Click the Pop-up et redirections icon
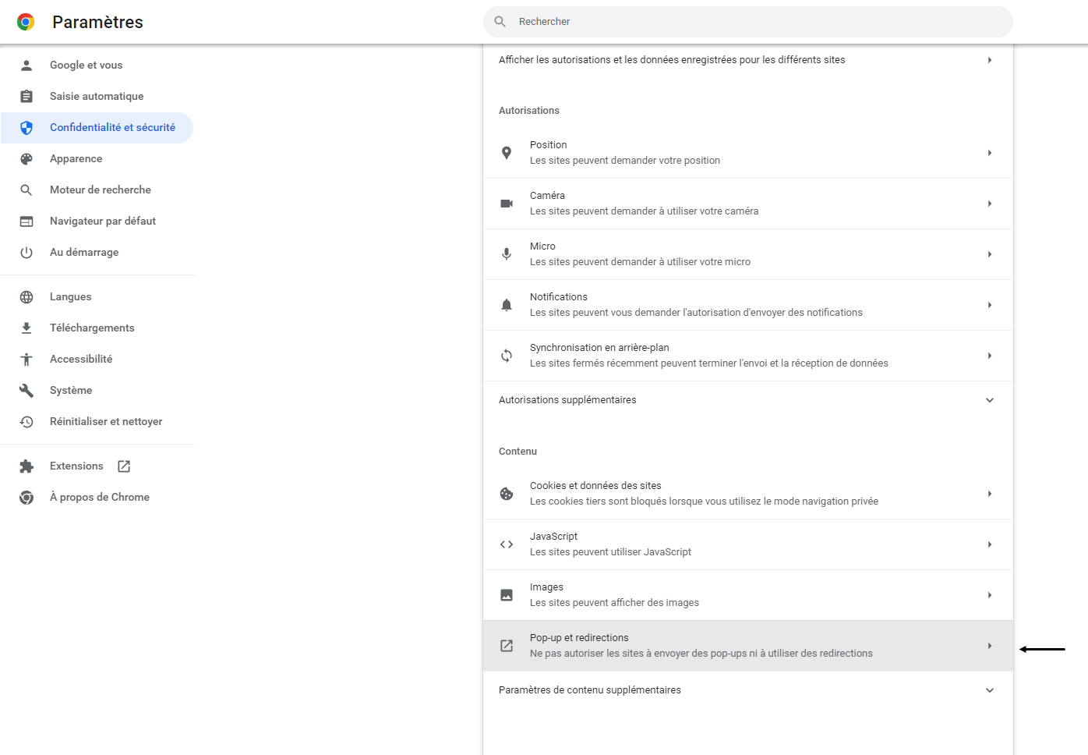 click(507, 645)
